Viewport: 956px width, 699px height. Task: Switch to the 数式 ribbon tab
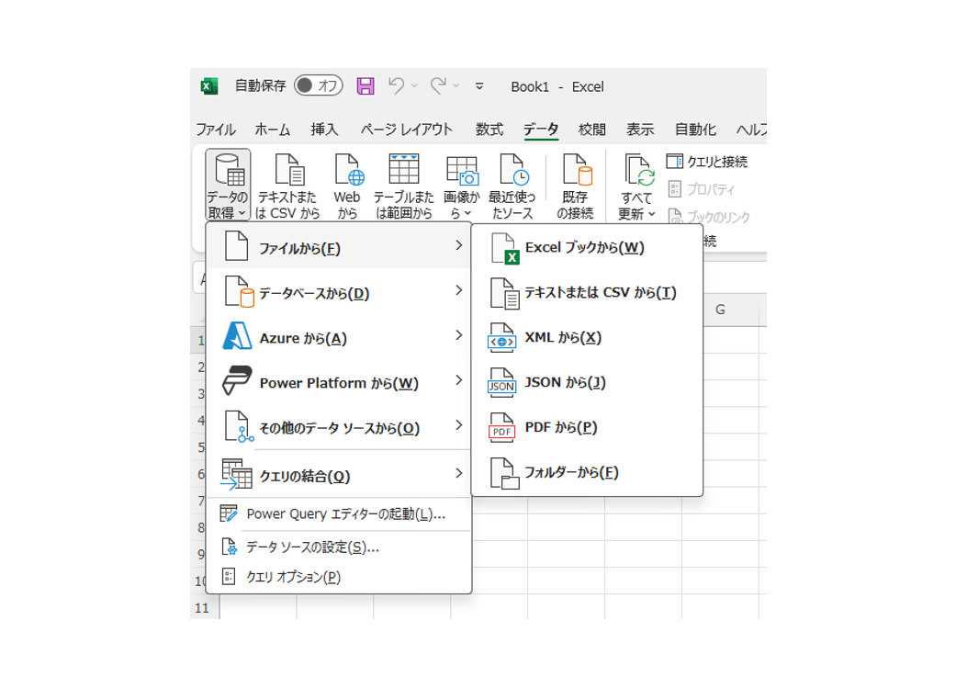pos(489,130)
